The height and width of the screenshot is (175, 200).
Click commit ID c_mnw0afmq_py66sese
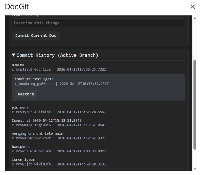click(x=34, y=84)
